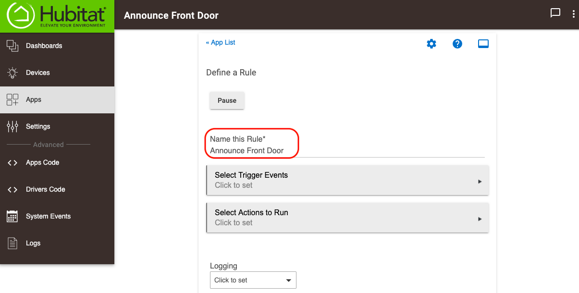This screenshot has height=293, width=579.
Task: Click the Hubitat logo in the header
Action: click(x=57, y=15)
